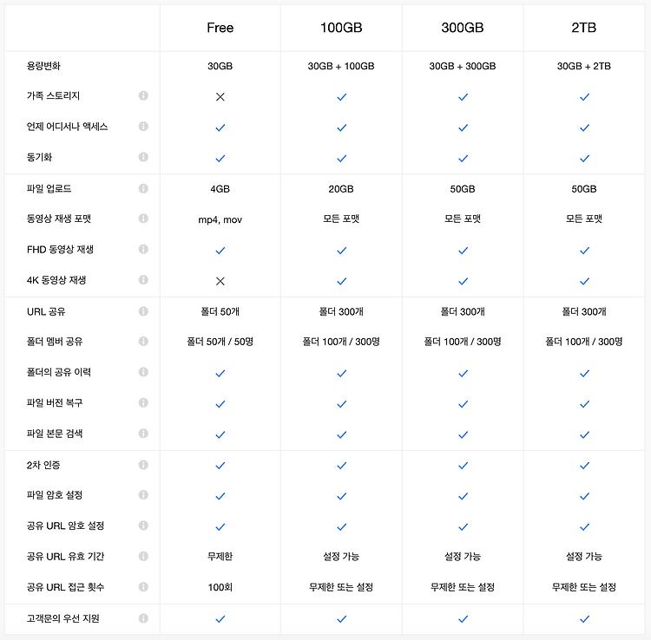
Task: Open info icon for 공유 URL 유효 기간
Action: [x=143, y=556]
